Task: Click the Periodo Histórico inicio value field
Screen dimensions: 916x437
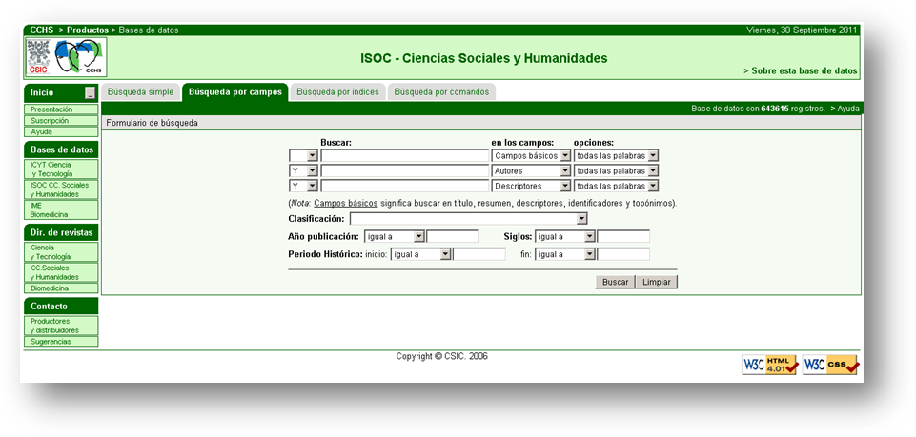Action: click(x=479, y=254)
